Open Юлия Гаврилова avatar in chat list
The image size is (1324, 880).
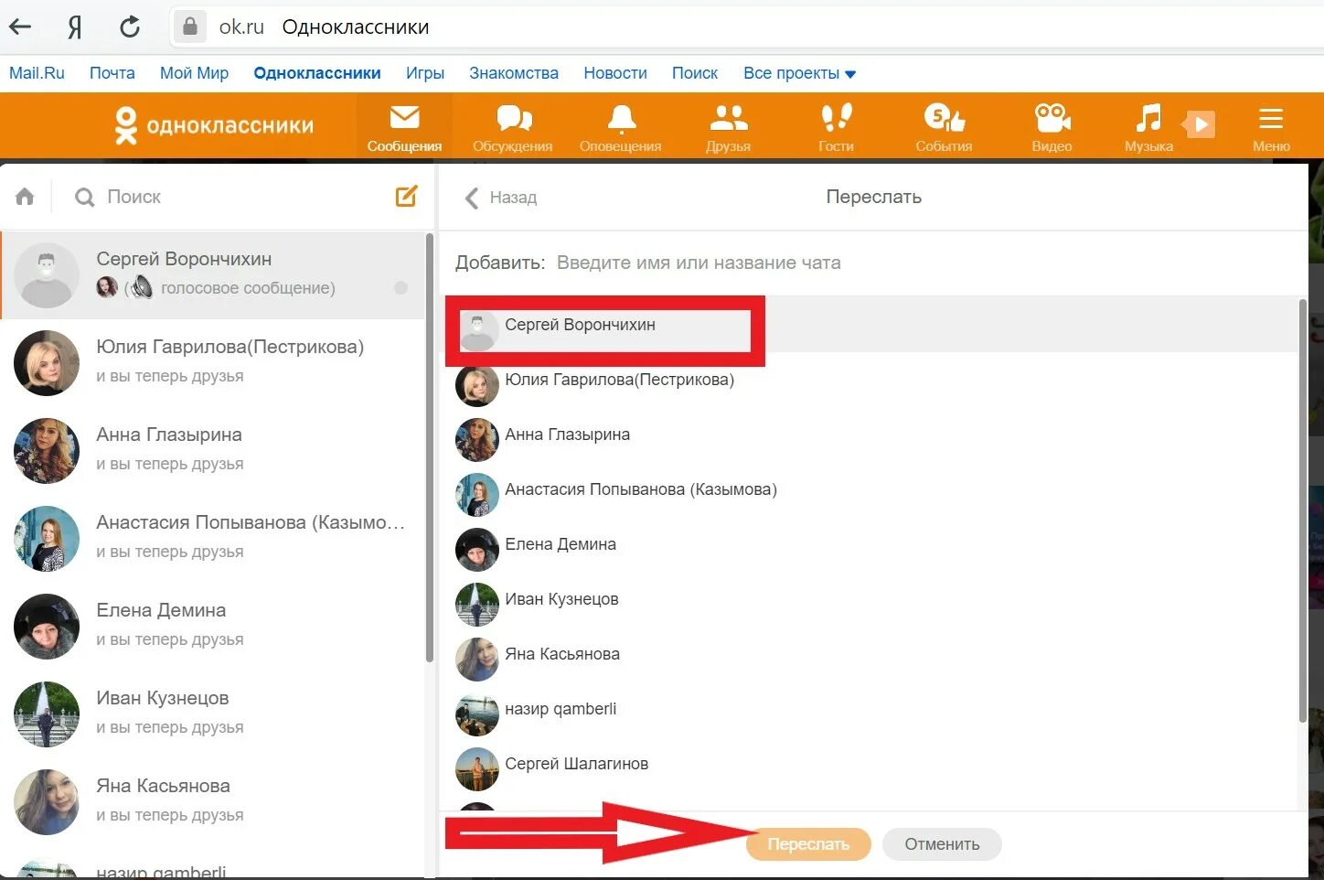[x=47, y=362]
